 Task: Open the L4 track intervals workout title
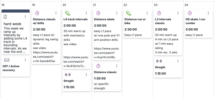point(76,19)
